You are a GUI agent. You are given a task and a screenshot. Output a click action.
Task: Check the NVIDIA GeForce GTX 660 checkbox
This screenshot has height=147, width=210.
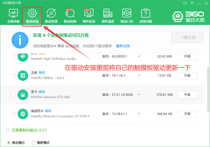click(14, 94)
